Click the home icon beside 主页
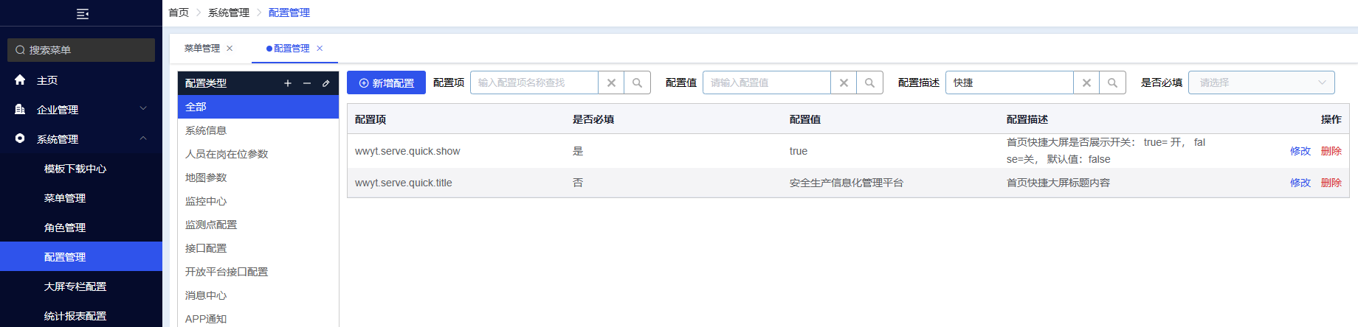 (x=20, y=80)
